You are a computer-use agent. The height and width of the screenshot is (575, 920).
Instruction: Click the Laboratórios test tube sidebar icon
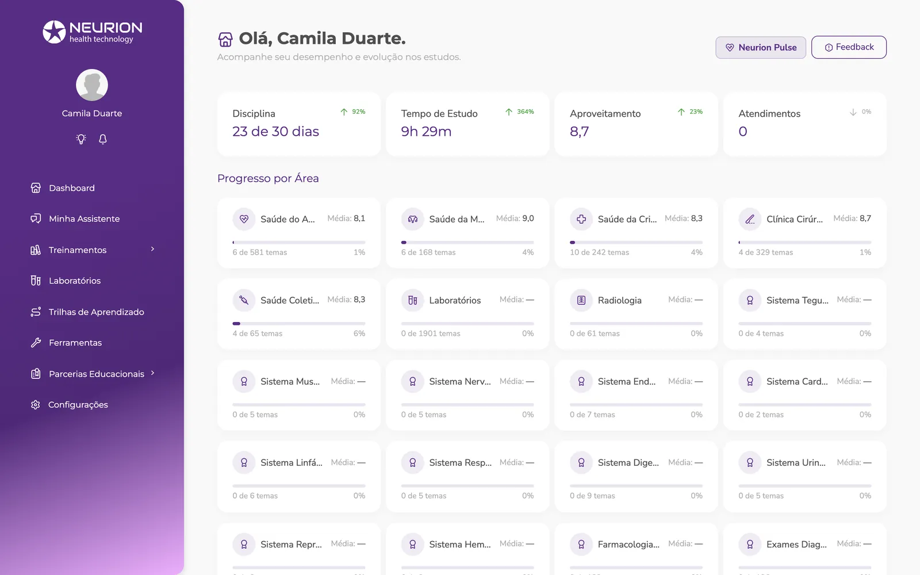click(x=36, y=281)
